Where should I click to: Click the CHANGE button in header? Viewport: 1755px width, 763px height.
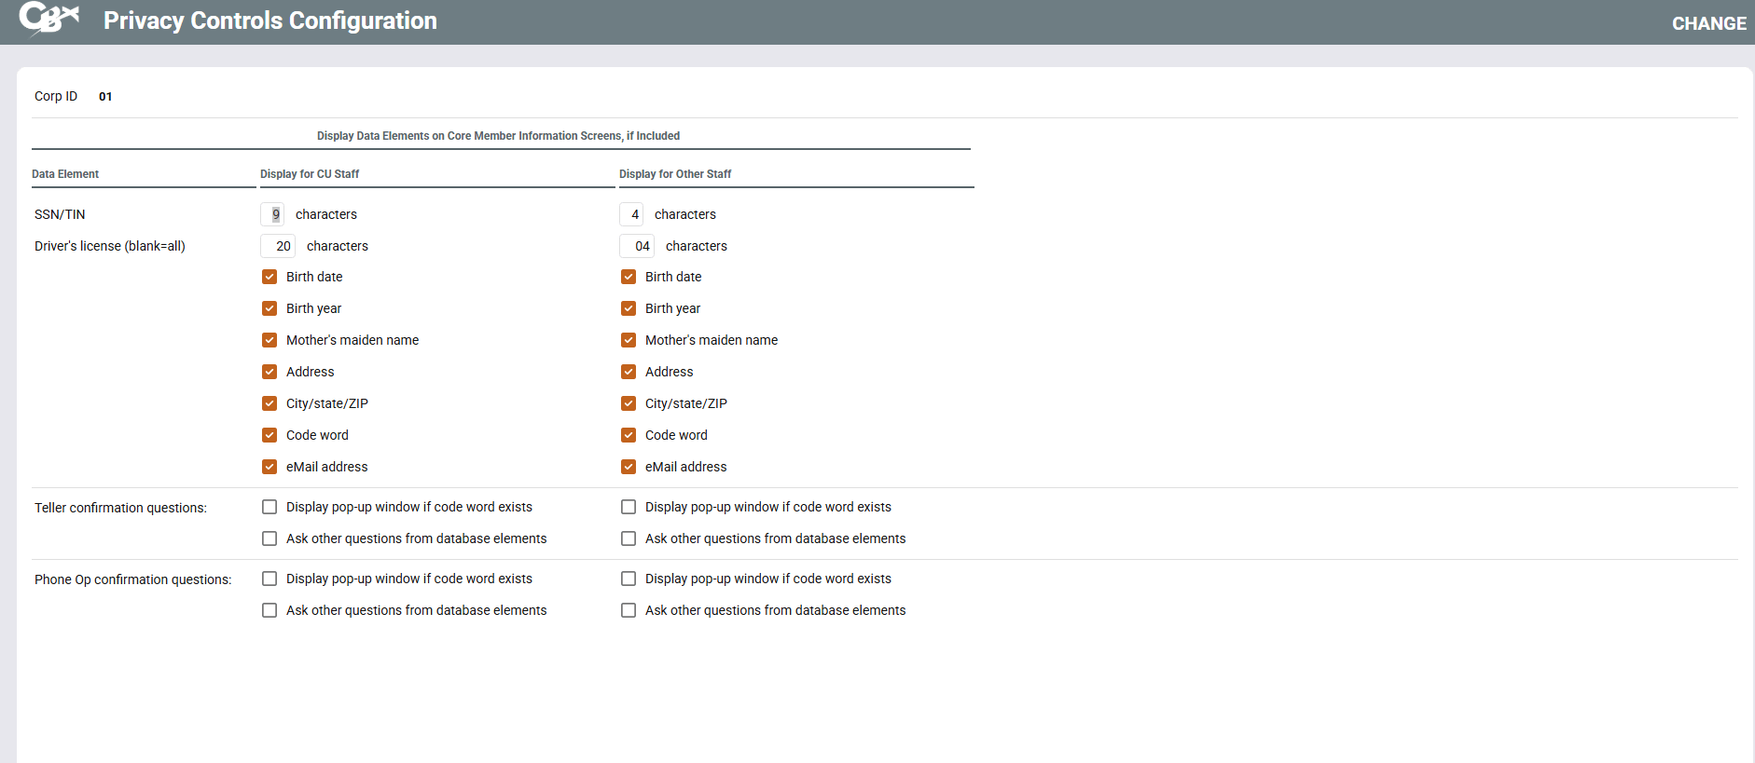click(x=1708, y=23)
